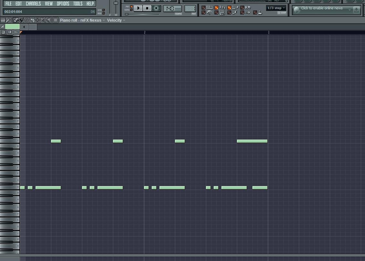Toggle the loop recording LED
This screenshot has height=261, width=365.
pyautogui.click(x=242, y=8)
